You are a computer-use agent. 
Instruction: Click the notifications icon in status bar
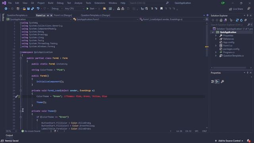249,141
